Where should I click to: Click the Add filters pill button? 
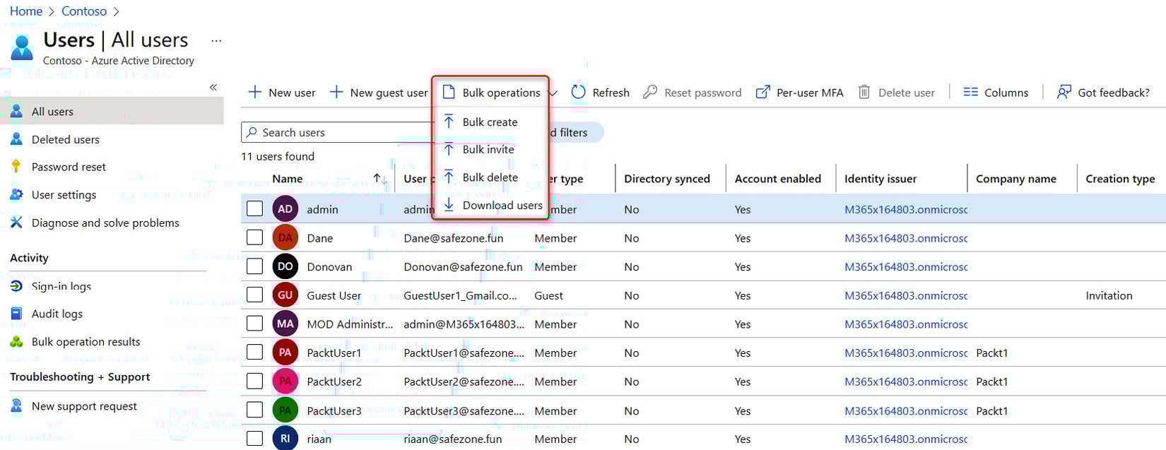[x=575, y=132]
